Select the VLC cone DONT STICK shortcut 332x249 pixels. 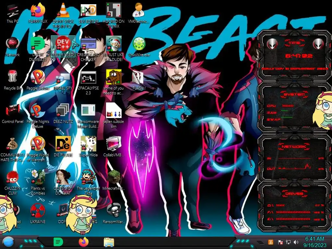(63, 16)
